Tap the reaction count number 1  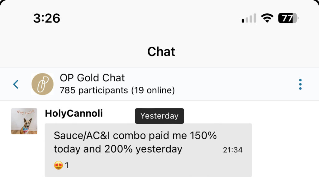click(67, 166)
